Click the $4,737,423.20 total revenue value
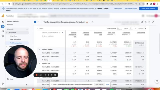This screenshot has width=160, height=90. [x=139, y=43]
